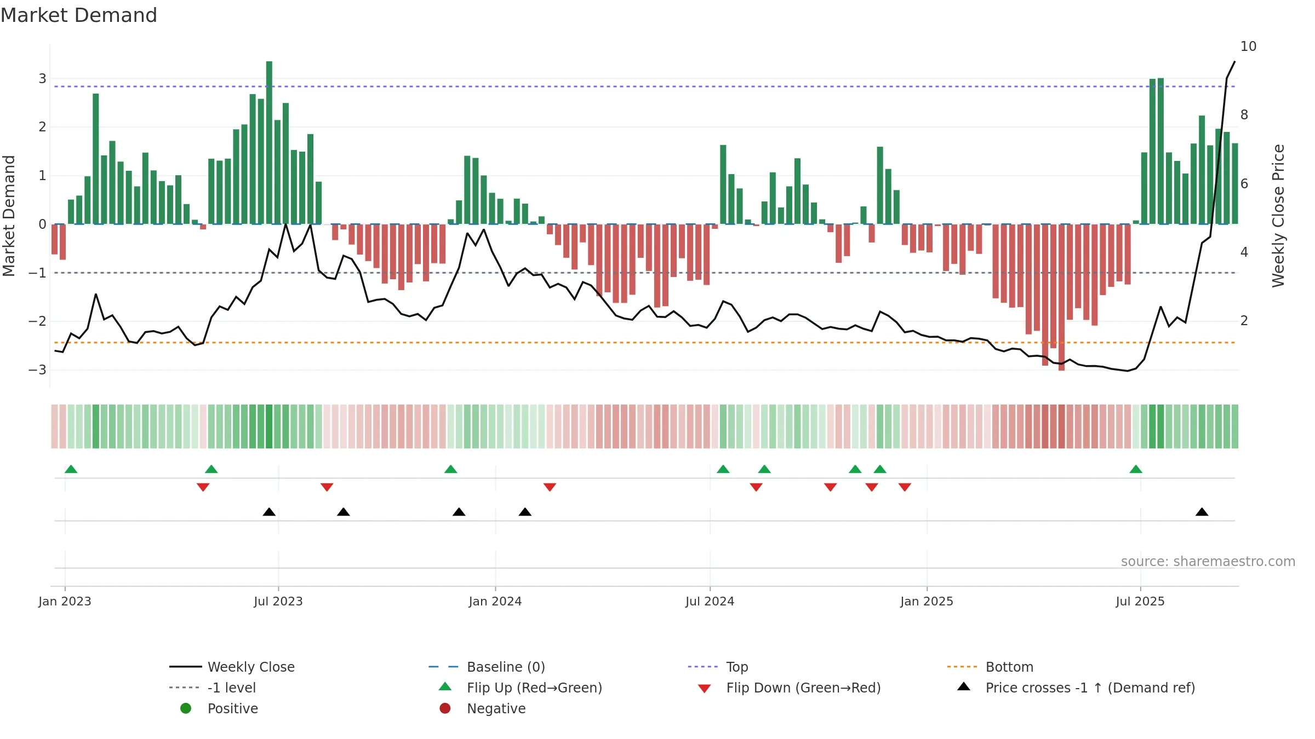
Task: Click green flip-up marker before Jan 2024
Action: 451,469
